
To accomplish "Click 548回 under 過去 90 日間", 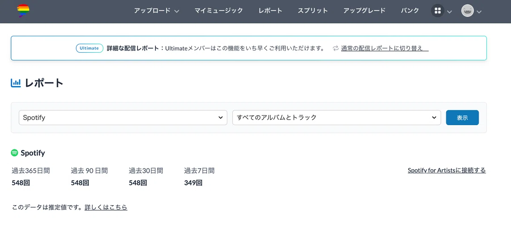I will coord(80,183).
